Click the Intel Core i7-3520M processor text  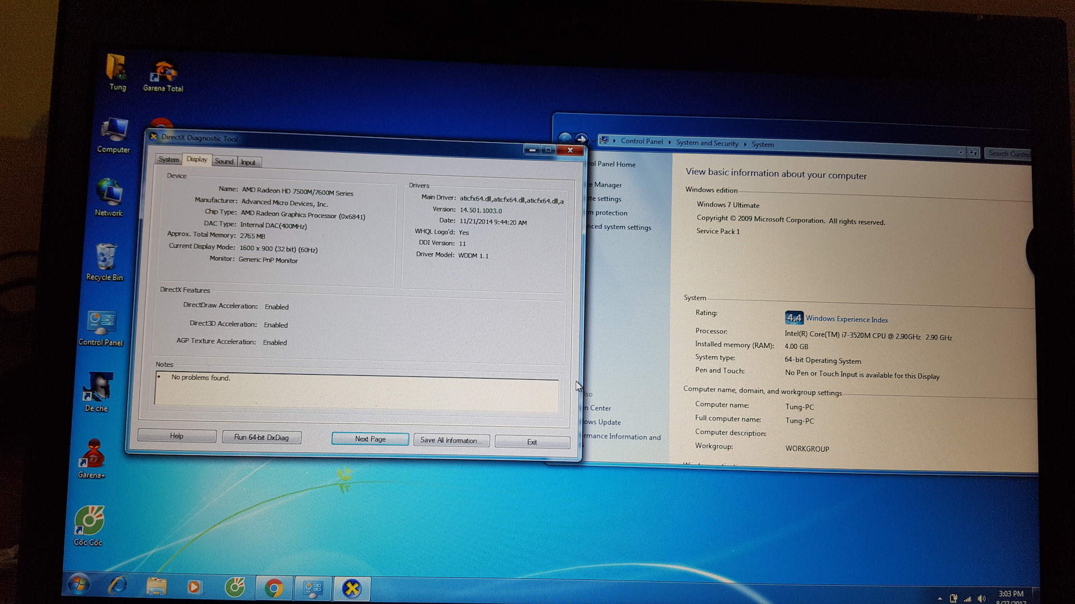[868, 336]
